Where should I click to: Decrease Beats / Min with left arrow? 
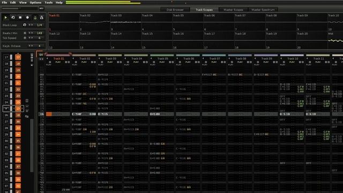click(x=29, y=33)
